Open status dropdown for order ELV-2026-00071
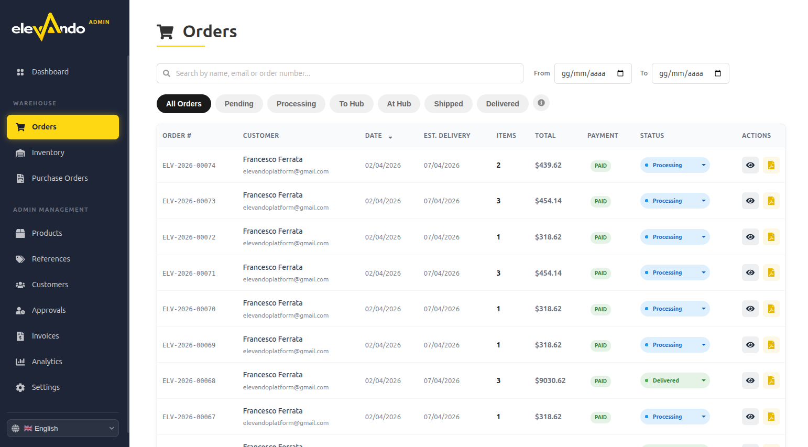 coord(675,272)
